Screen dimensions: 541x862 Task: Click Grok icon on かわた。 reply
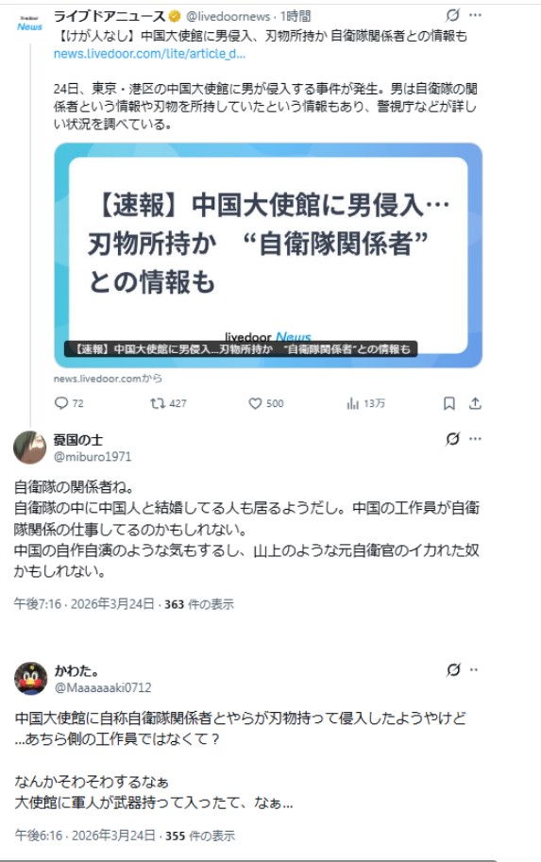click(453, 669)
